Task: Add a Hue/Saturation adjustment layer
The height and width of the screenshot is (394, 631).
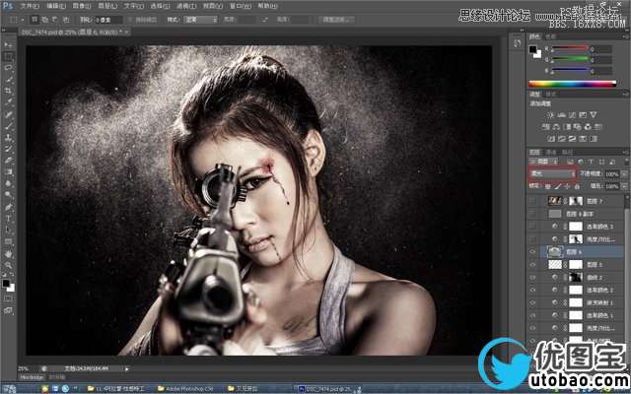Action: (545, 127)
